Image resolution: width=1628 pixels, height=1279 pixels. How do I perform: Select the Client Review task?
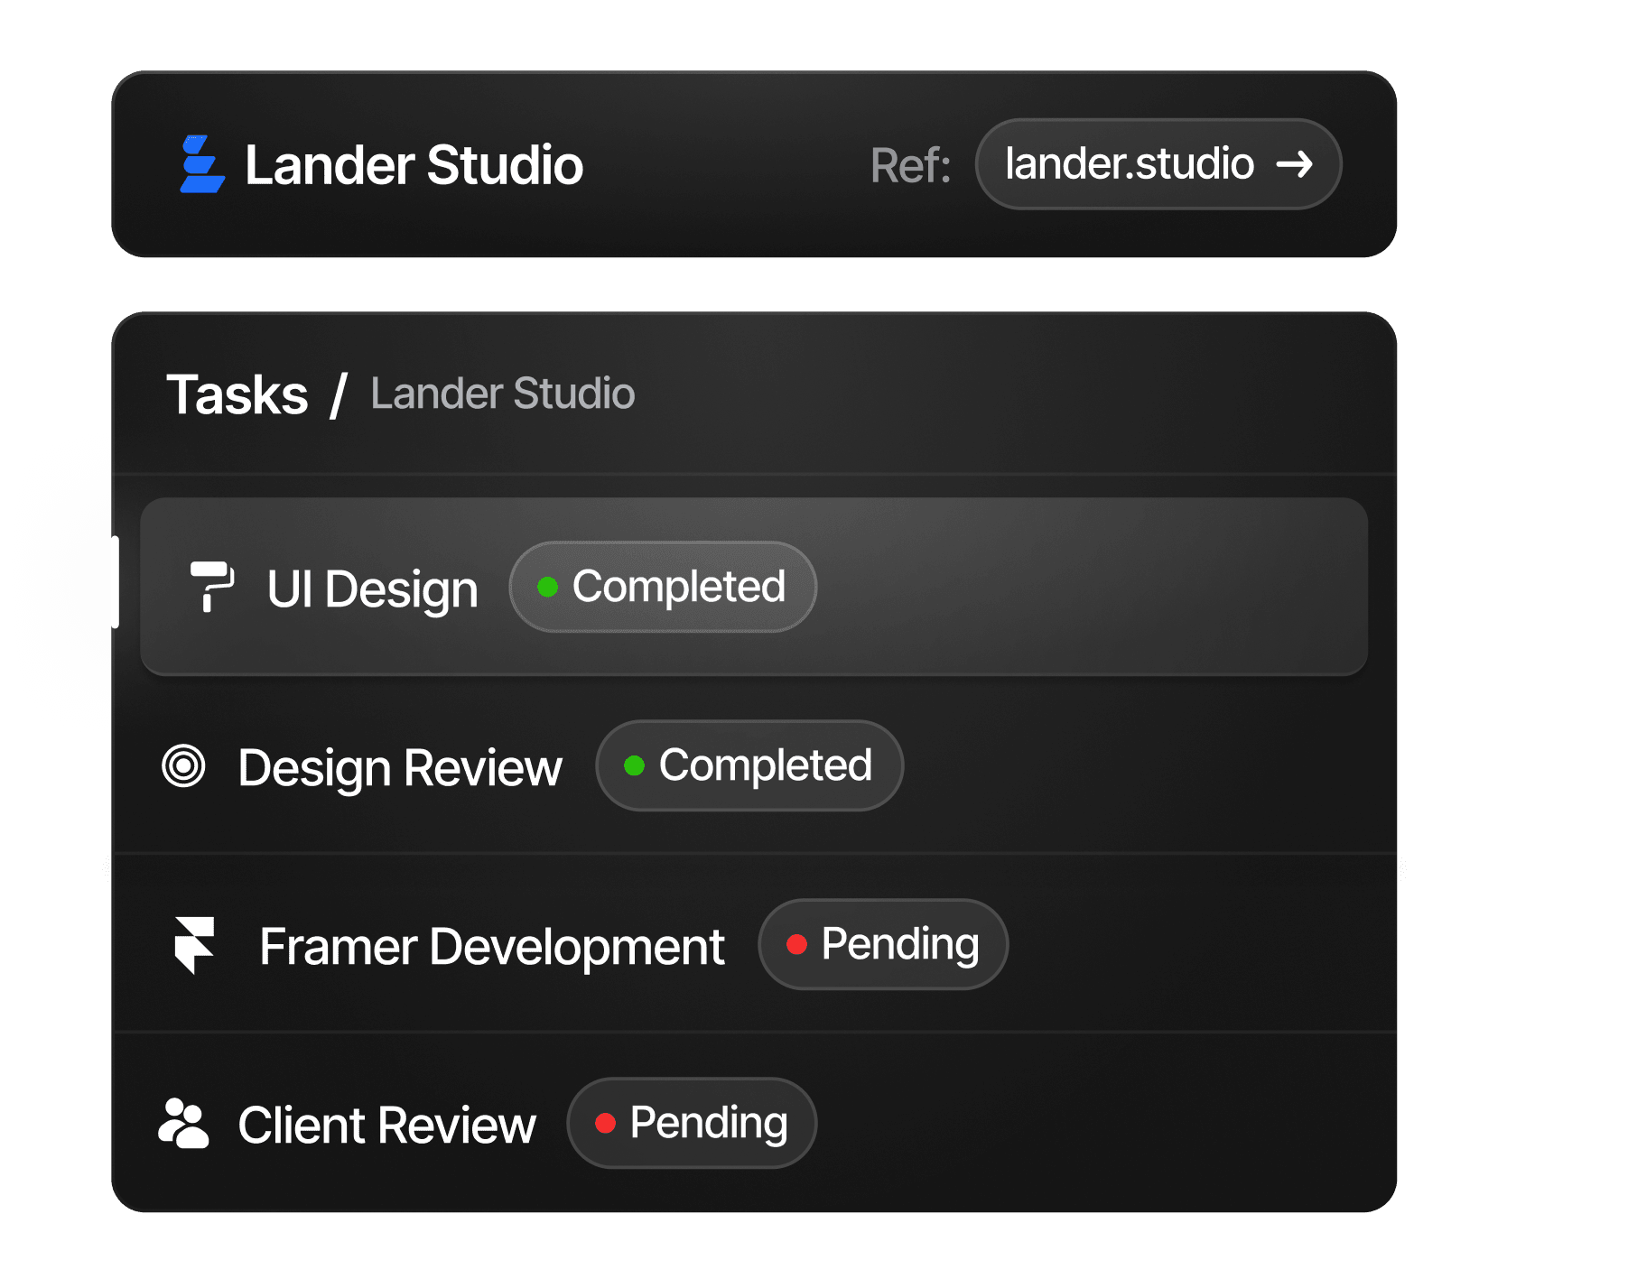click(x=386, y=1125)
